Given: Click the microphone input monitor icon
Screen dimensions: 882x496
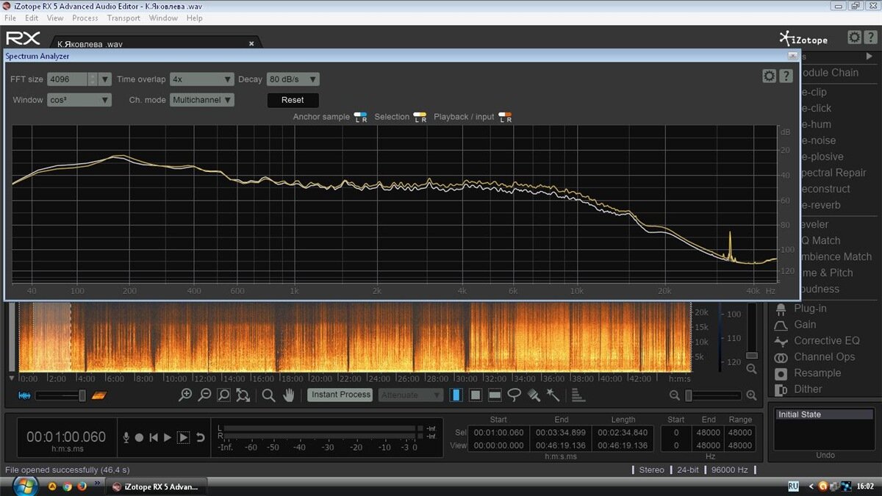Looking at the screenshot, I should click(x=126, y=437).
